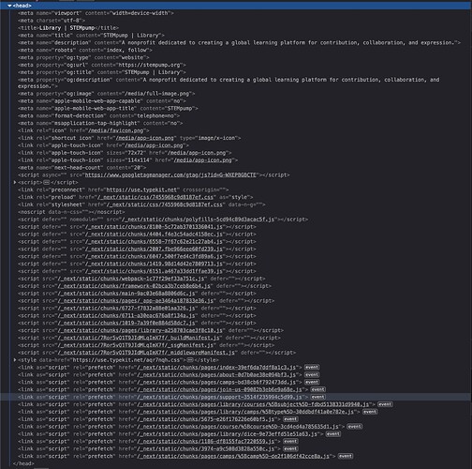
Task: Open event badge on about prefetch link
Action: pyautogui.click(x=312, y=374)
